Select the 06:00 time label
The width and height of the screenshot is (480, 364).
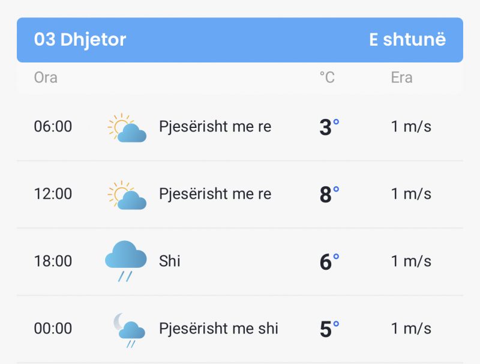click(53, 126)
